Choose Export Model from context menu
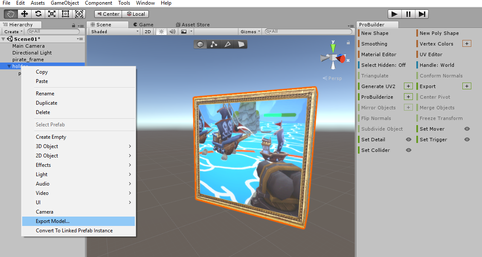 (52, 221)
